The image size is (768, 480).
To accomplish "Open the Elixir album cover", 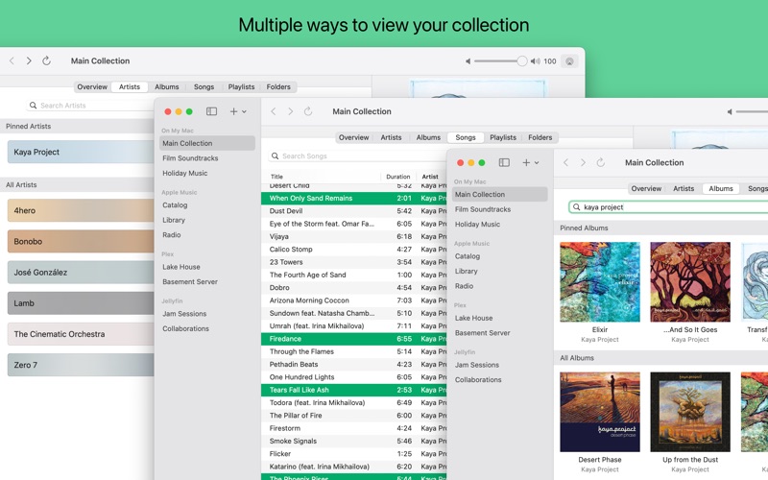I will pos(599,281).
